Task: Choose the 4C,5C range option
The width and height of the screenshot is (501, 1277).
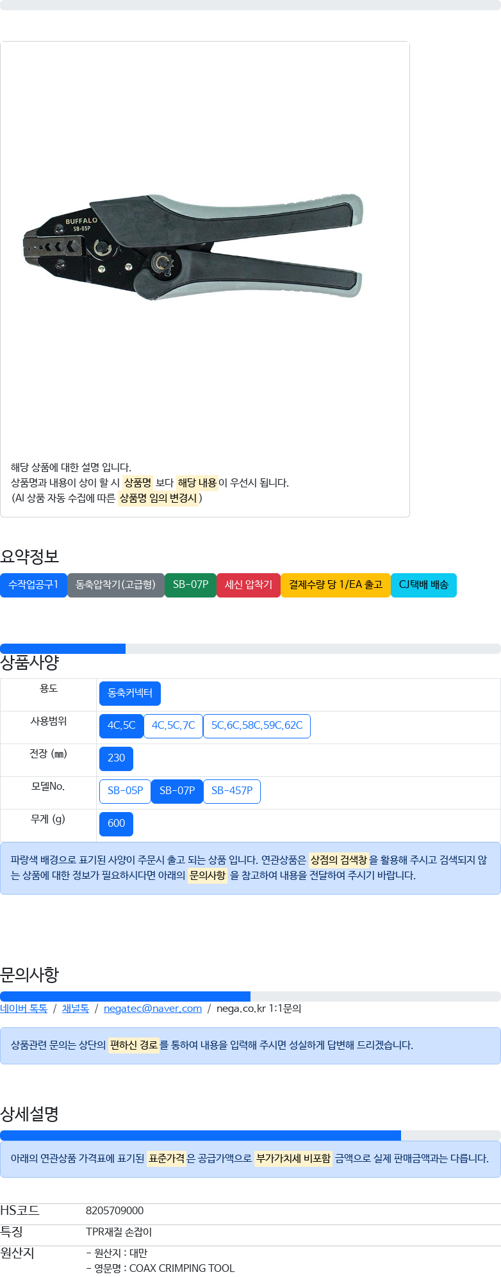Action: (x=121, y=726)
